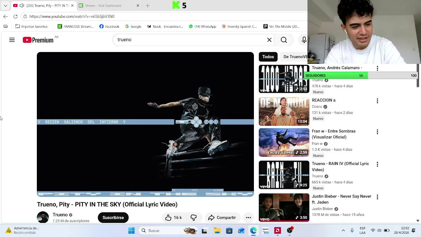Open Fran w - Entre Sombras thumbnail
The width and height of the screenshot is (421, 237).
(x=284, y=143)
